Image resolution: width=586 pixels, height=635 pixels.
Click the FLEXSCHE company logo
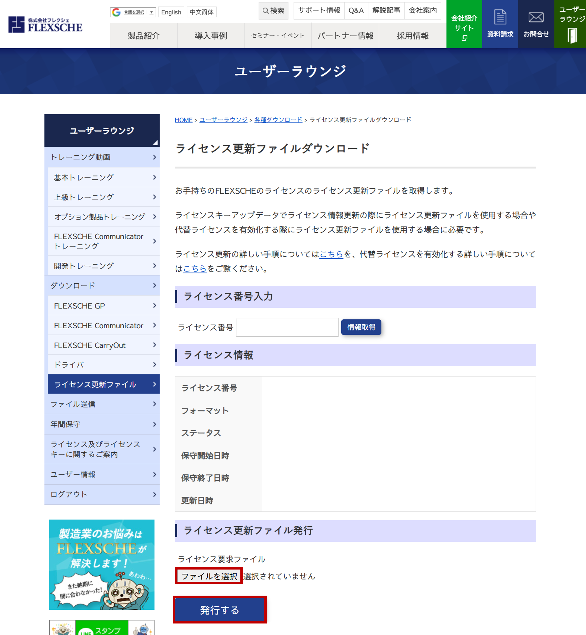(45, 24)
